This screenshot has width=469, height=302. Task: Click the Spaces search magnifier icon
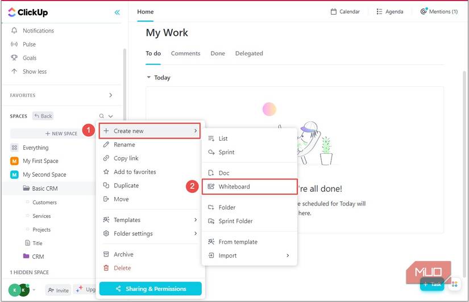pyautogui.click(x=102, y=116)
